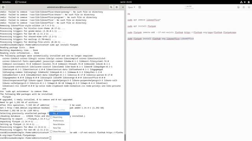
Task: Select Copy as HTML in the context menu
Action: [59, 110]
